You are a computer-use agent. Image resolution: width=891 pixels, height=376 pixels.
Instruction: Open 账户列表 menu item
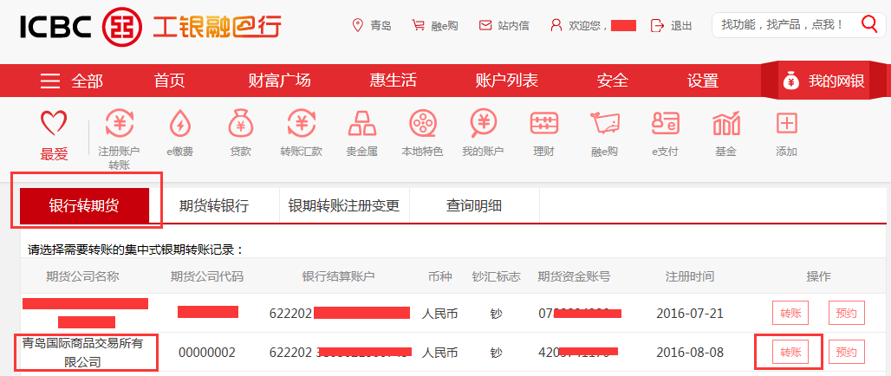point(506,81)
